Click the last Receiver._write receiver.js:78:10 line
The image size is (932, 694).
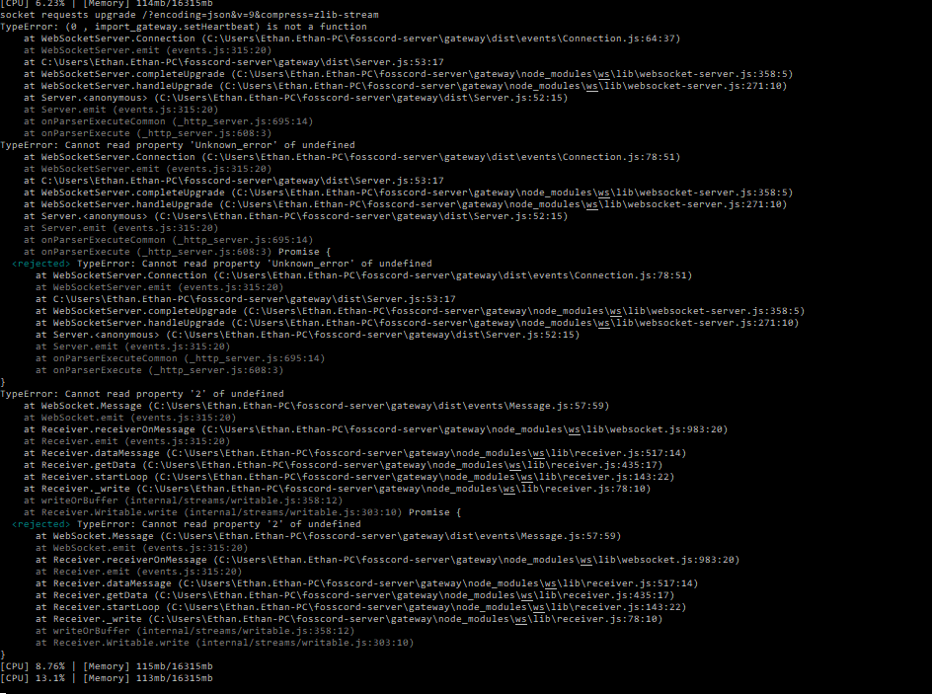coord(349,619)
